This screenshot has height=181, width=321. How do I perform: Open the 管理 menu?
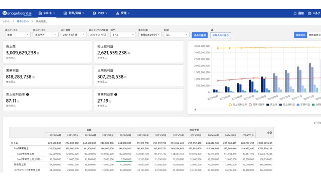(x=122, y=13)
